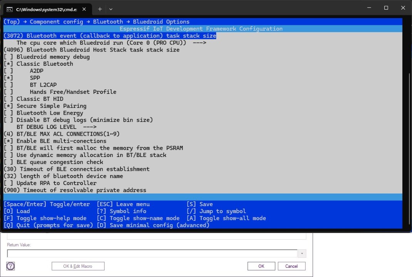Select Timeout of resolvable private address row
This screenshot has height=277, width=412.
[x=75, y=190]
